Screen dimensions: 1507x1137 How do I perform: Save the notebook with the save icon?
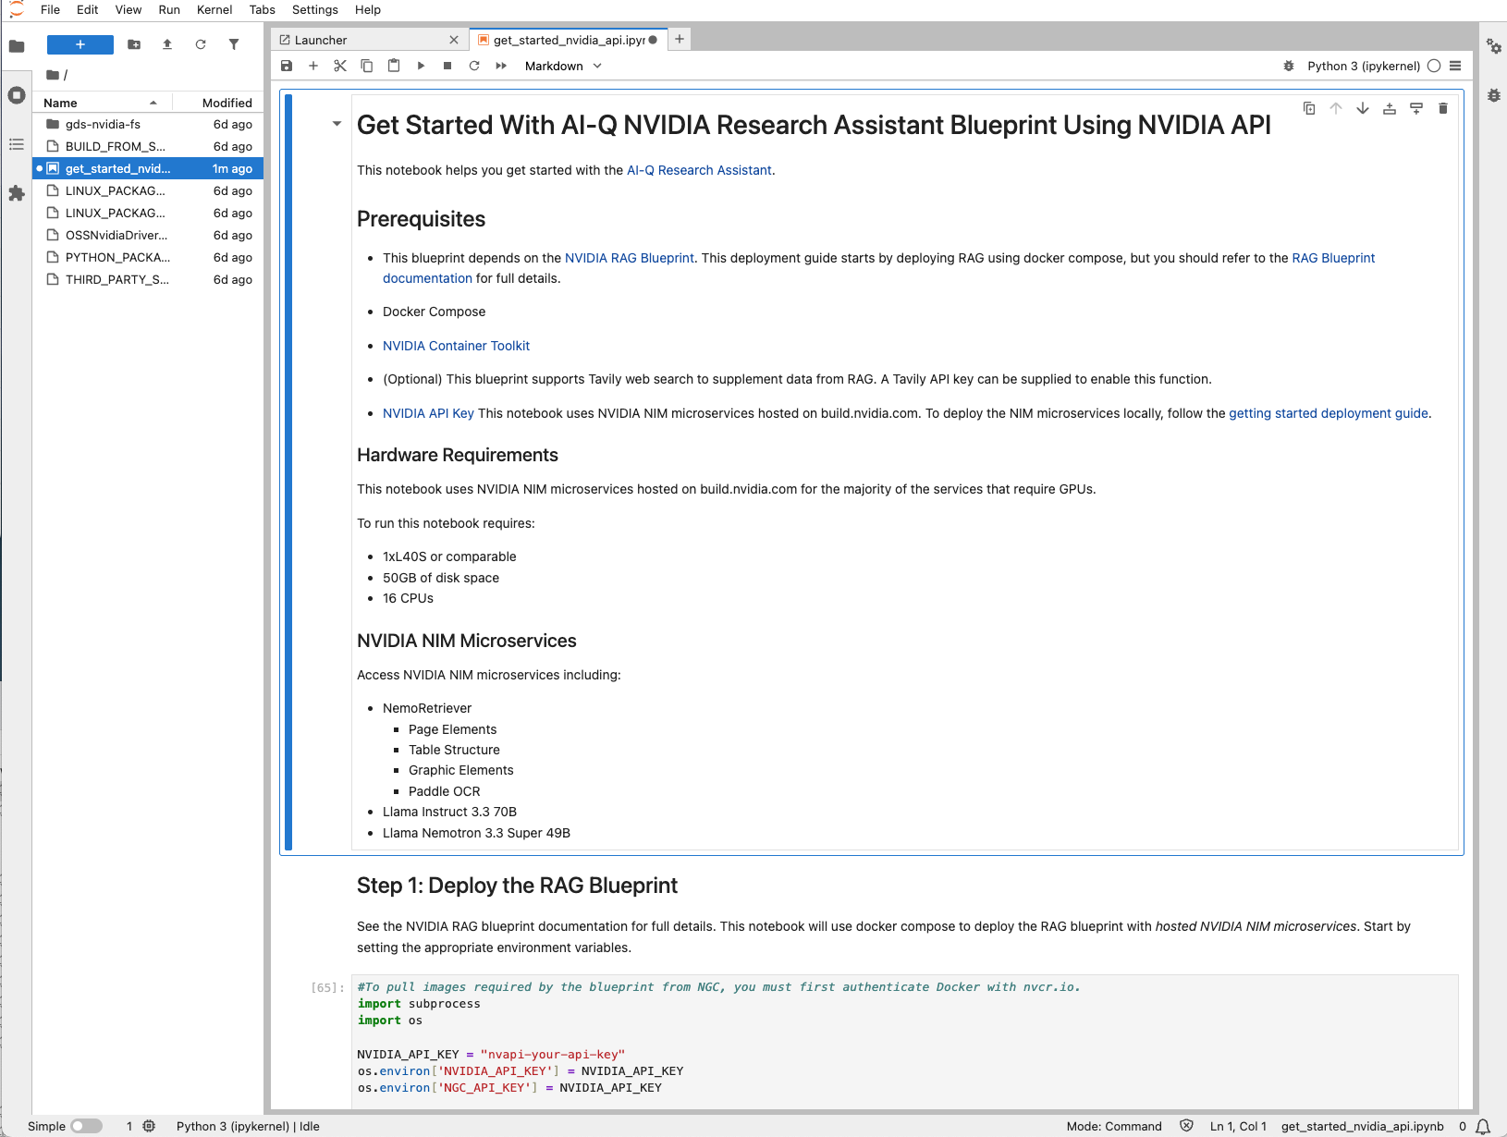(x=287, y=66)
